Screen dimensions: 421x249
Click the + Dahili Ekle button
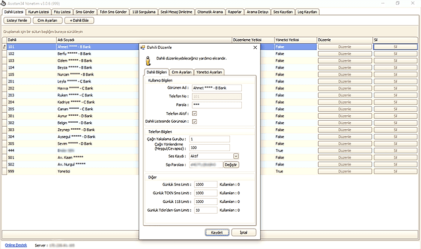click(78, 21)
